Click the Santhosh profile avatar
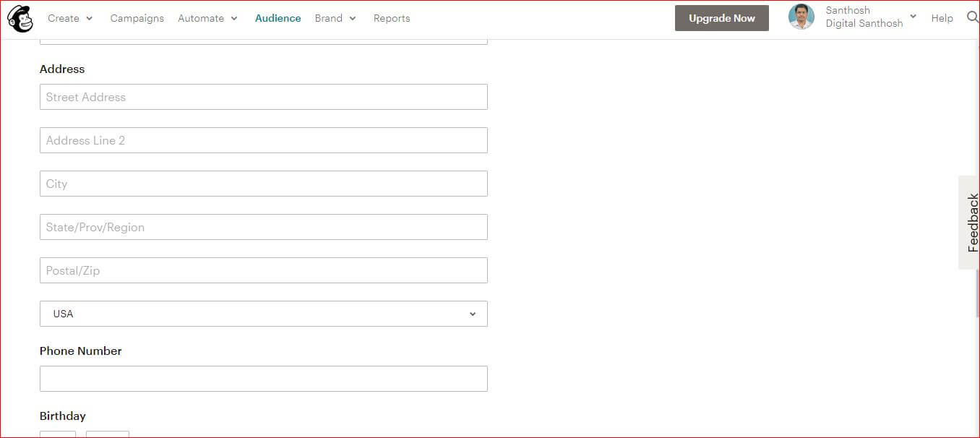Viewport: 980px width, 438px height. point(801,17)
